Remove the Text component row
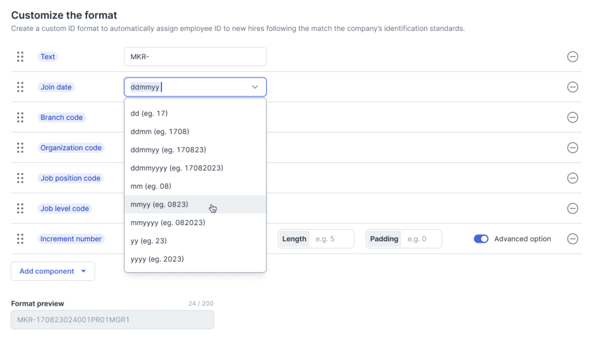The width and height of the screenshot is (594, 344). [x=572, y=57]
